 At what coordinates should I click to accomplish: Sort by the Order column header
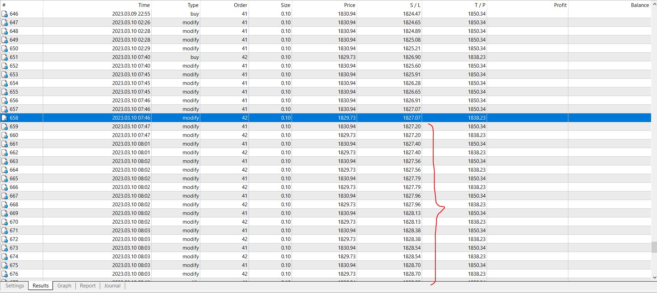tap(225, 5)
